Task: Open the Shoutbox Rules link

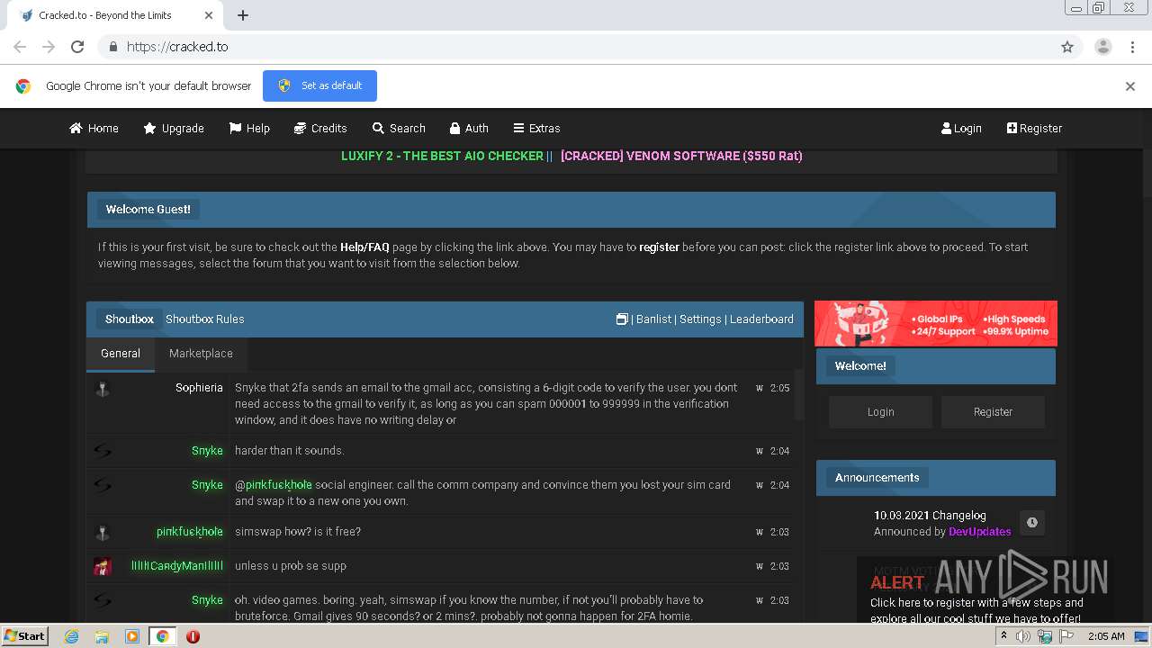Action: coord(204,319)
